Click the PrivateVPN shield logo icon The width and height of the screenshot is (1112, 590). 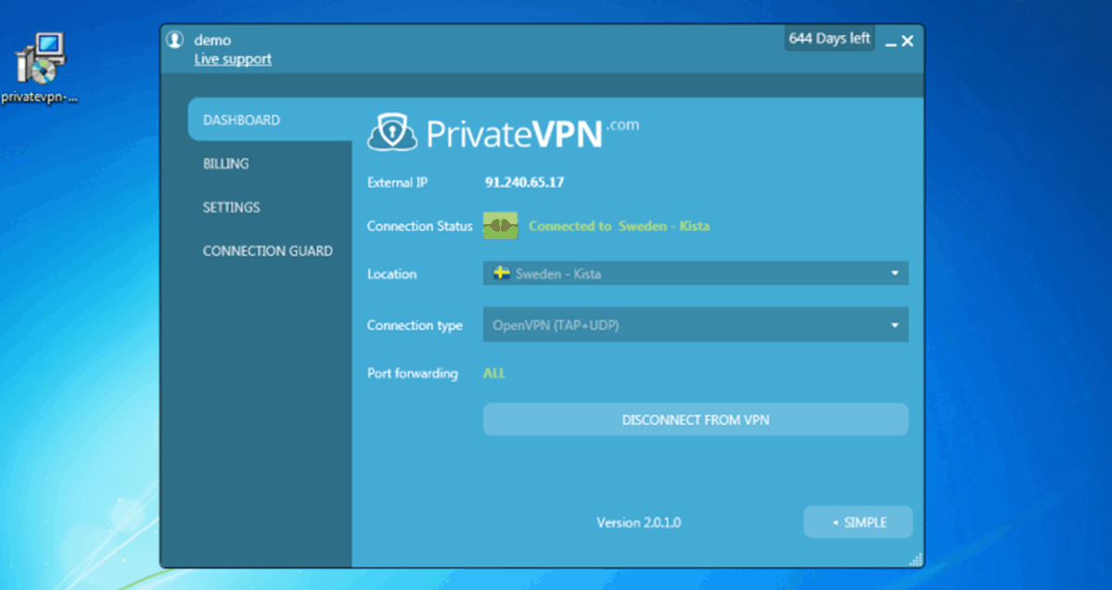click(x=392, y=132)
